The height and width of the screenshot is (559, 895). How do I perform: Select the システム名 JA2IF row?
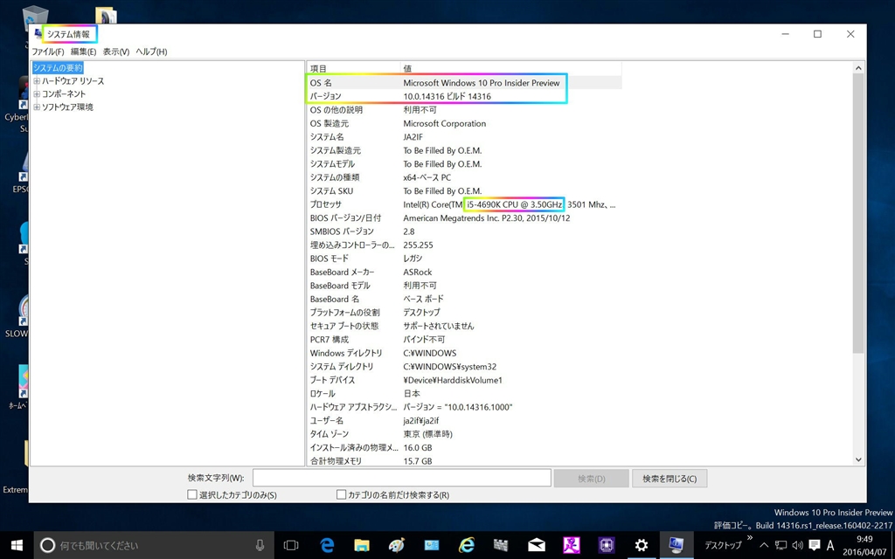464,137
